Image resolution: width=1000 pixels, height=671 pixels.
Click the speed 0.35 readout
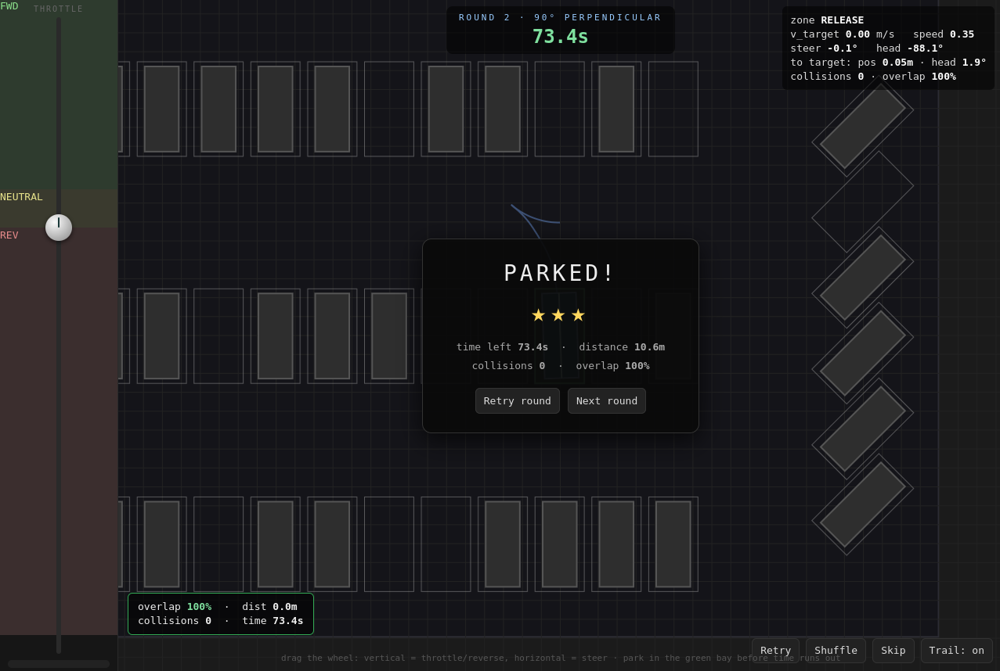944,34
